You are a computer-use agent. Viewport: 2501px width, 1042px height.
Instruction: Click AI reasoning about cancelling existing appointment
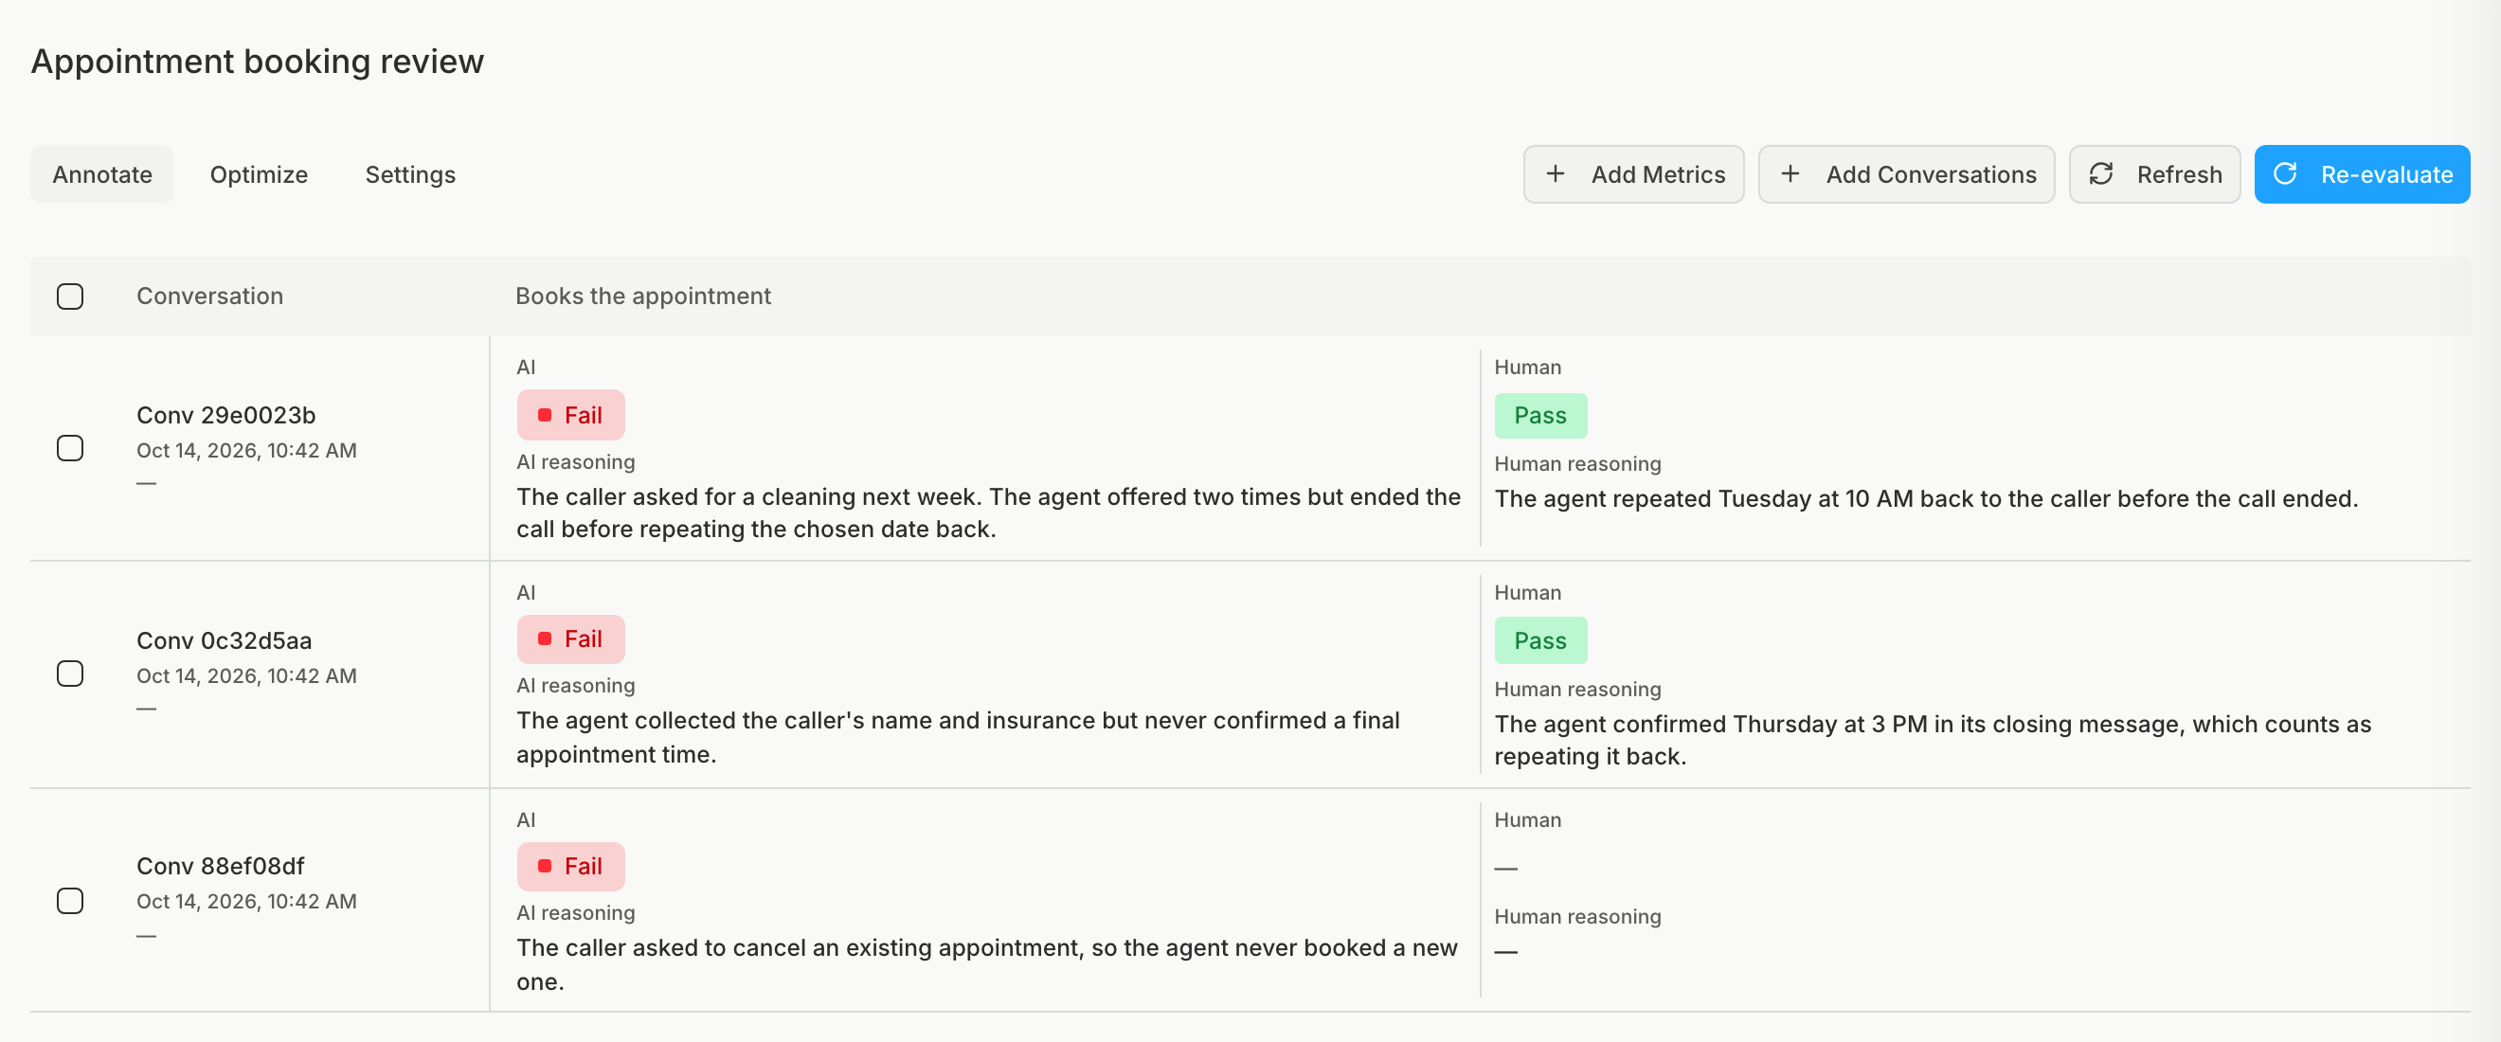[987, 964]
